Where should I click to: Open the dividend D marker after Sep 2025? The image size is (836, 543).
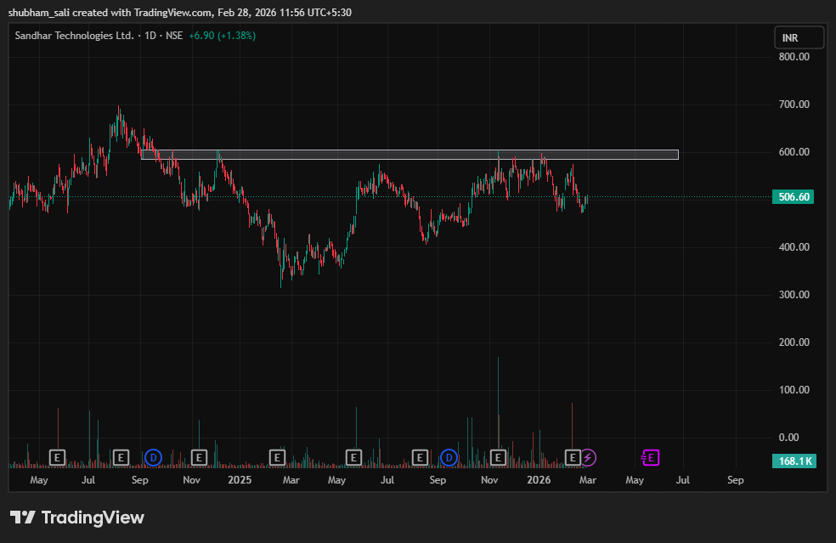click(x=449, y=458)
